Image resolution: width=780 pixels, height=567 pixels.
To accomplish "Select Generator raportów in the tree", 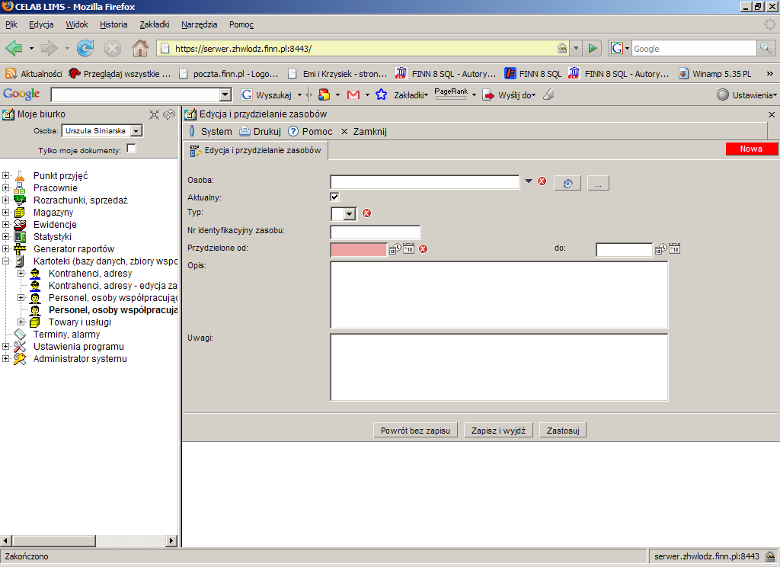I will pyautogui.click(x=74, y=249).
